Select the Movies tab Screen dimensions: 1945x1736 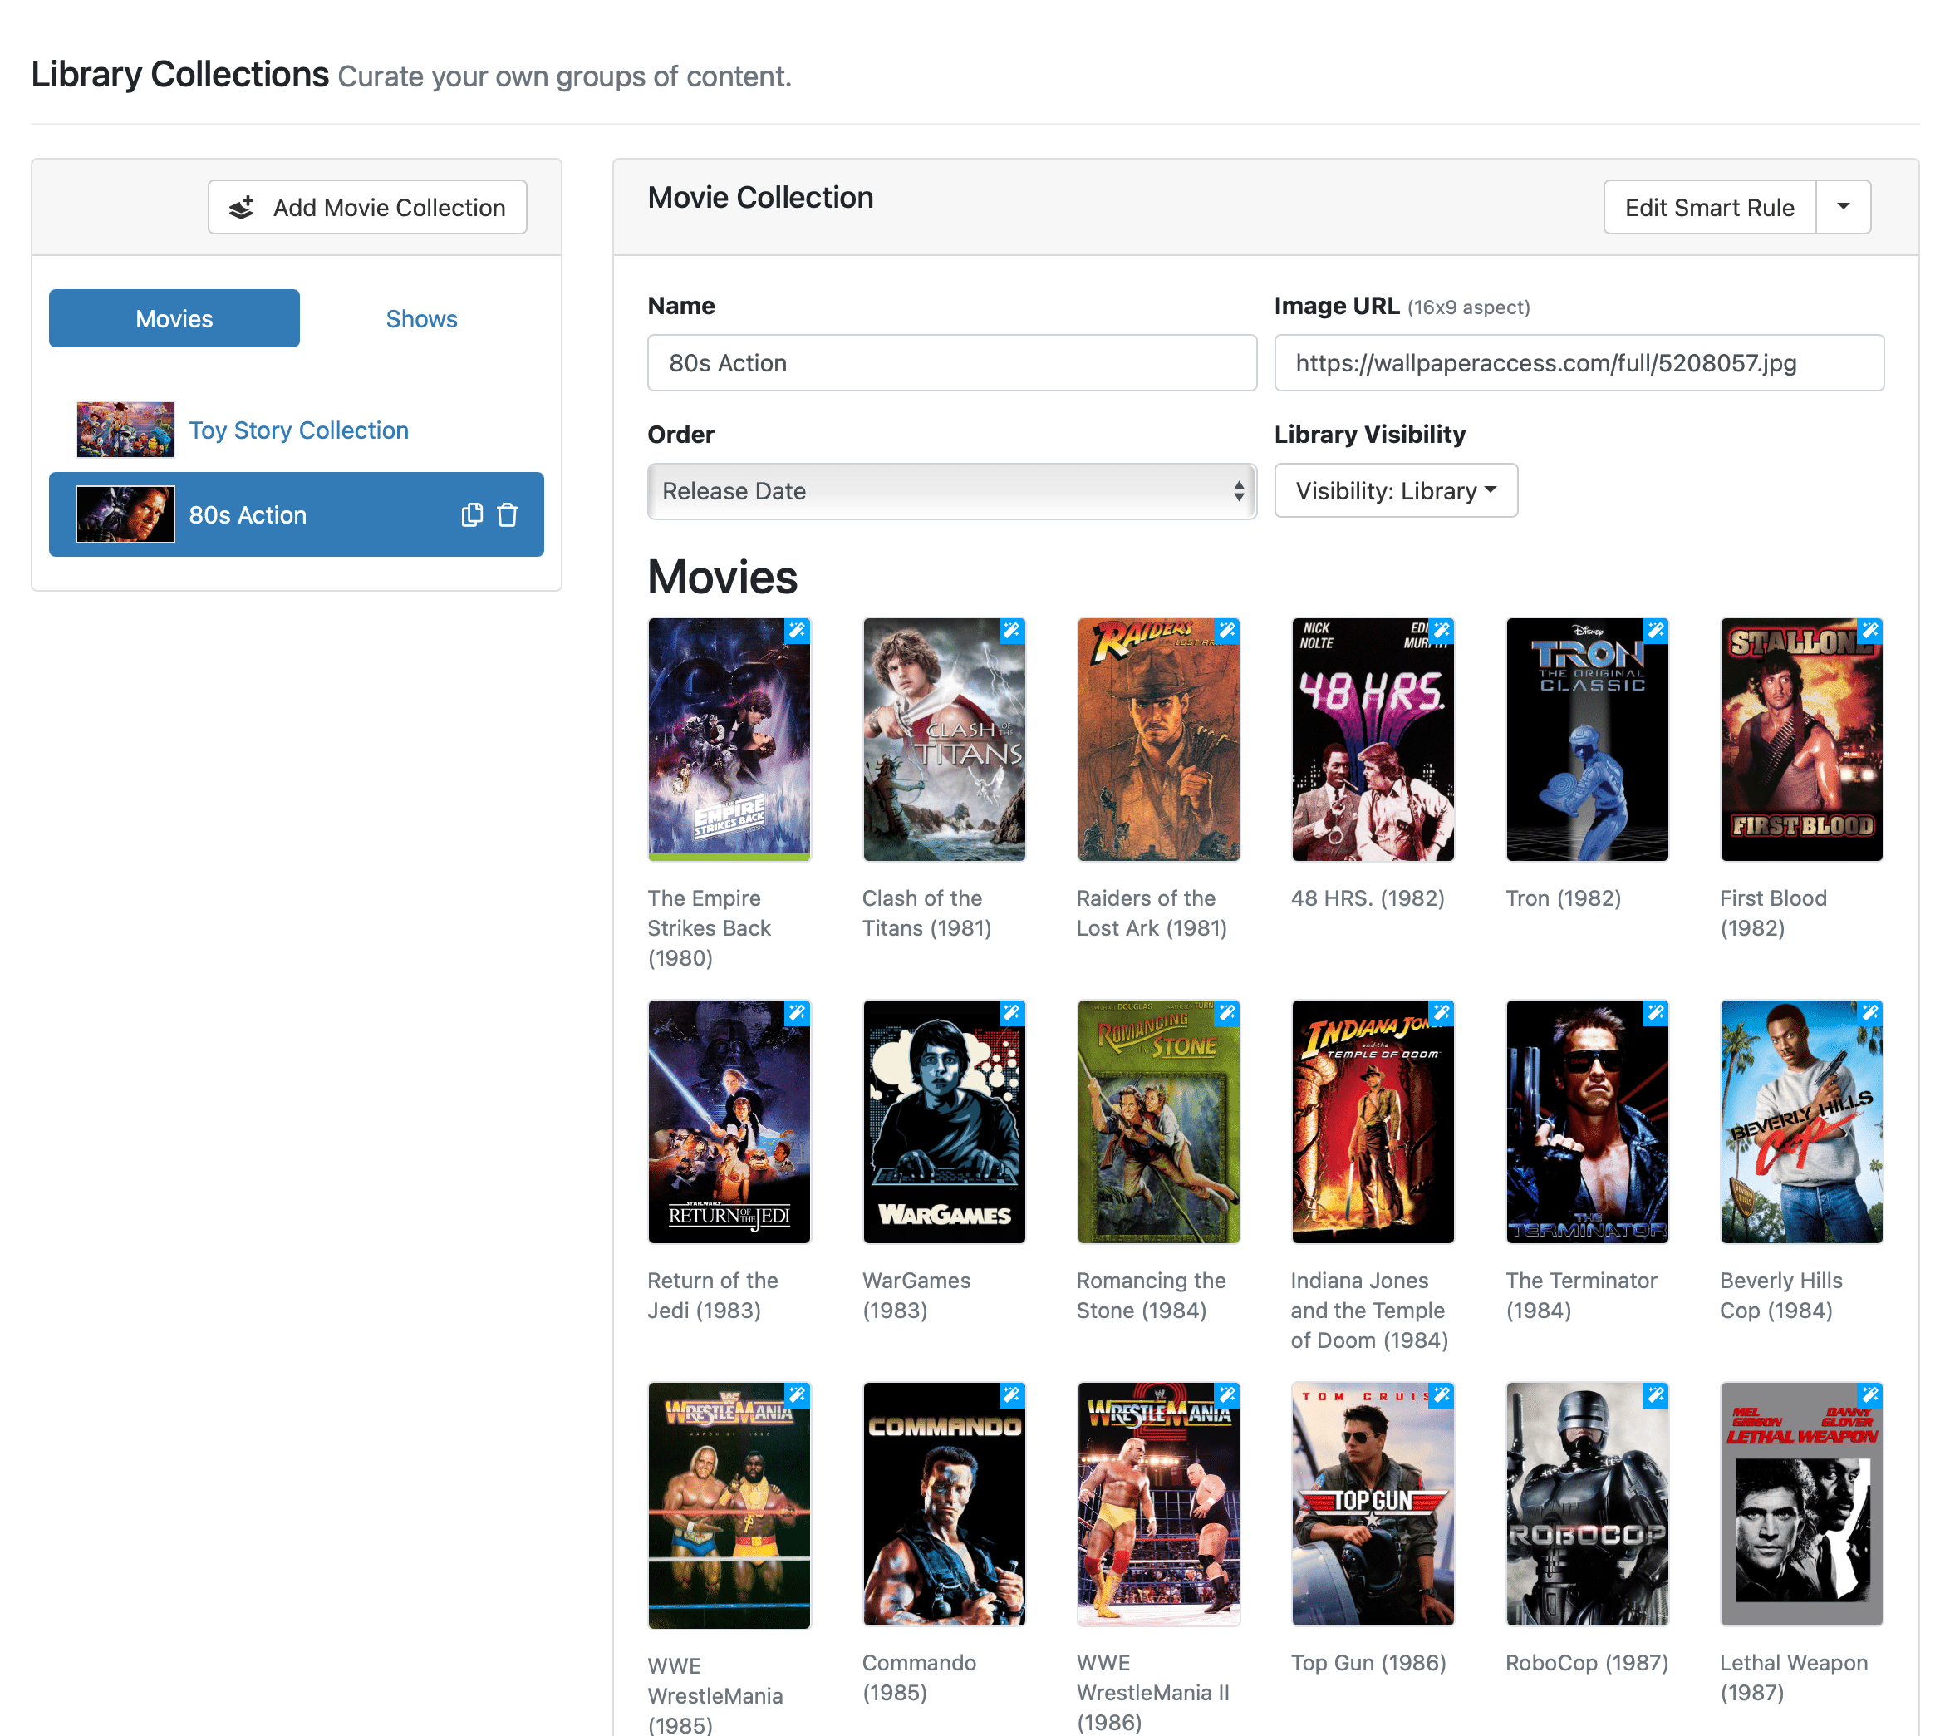174,318
